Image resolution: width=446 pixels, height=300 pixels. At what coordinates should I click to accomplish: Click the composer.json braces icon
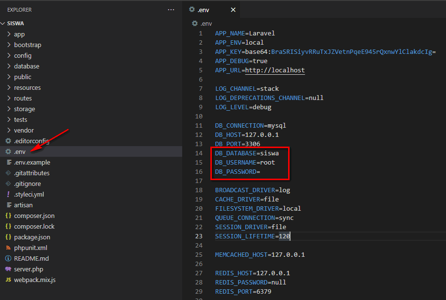pyautogui.click(x=8, y=216)
